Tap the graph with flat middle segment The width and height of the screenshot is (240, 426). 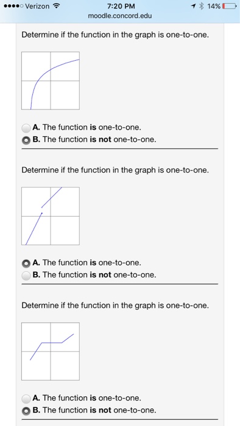51,351
